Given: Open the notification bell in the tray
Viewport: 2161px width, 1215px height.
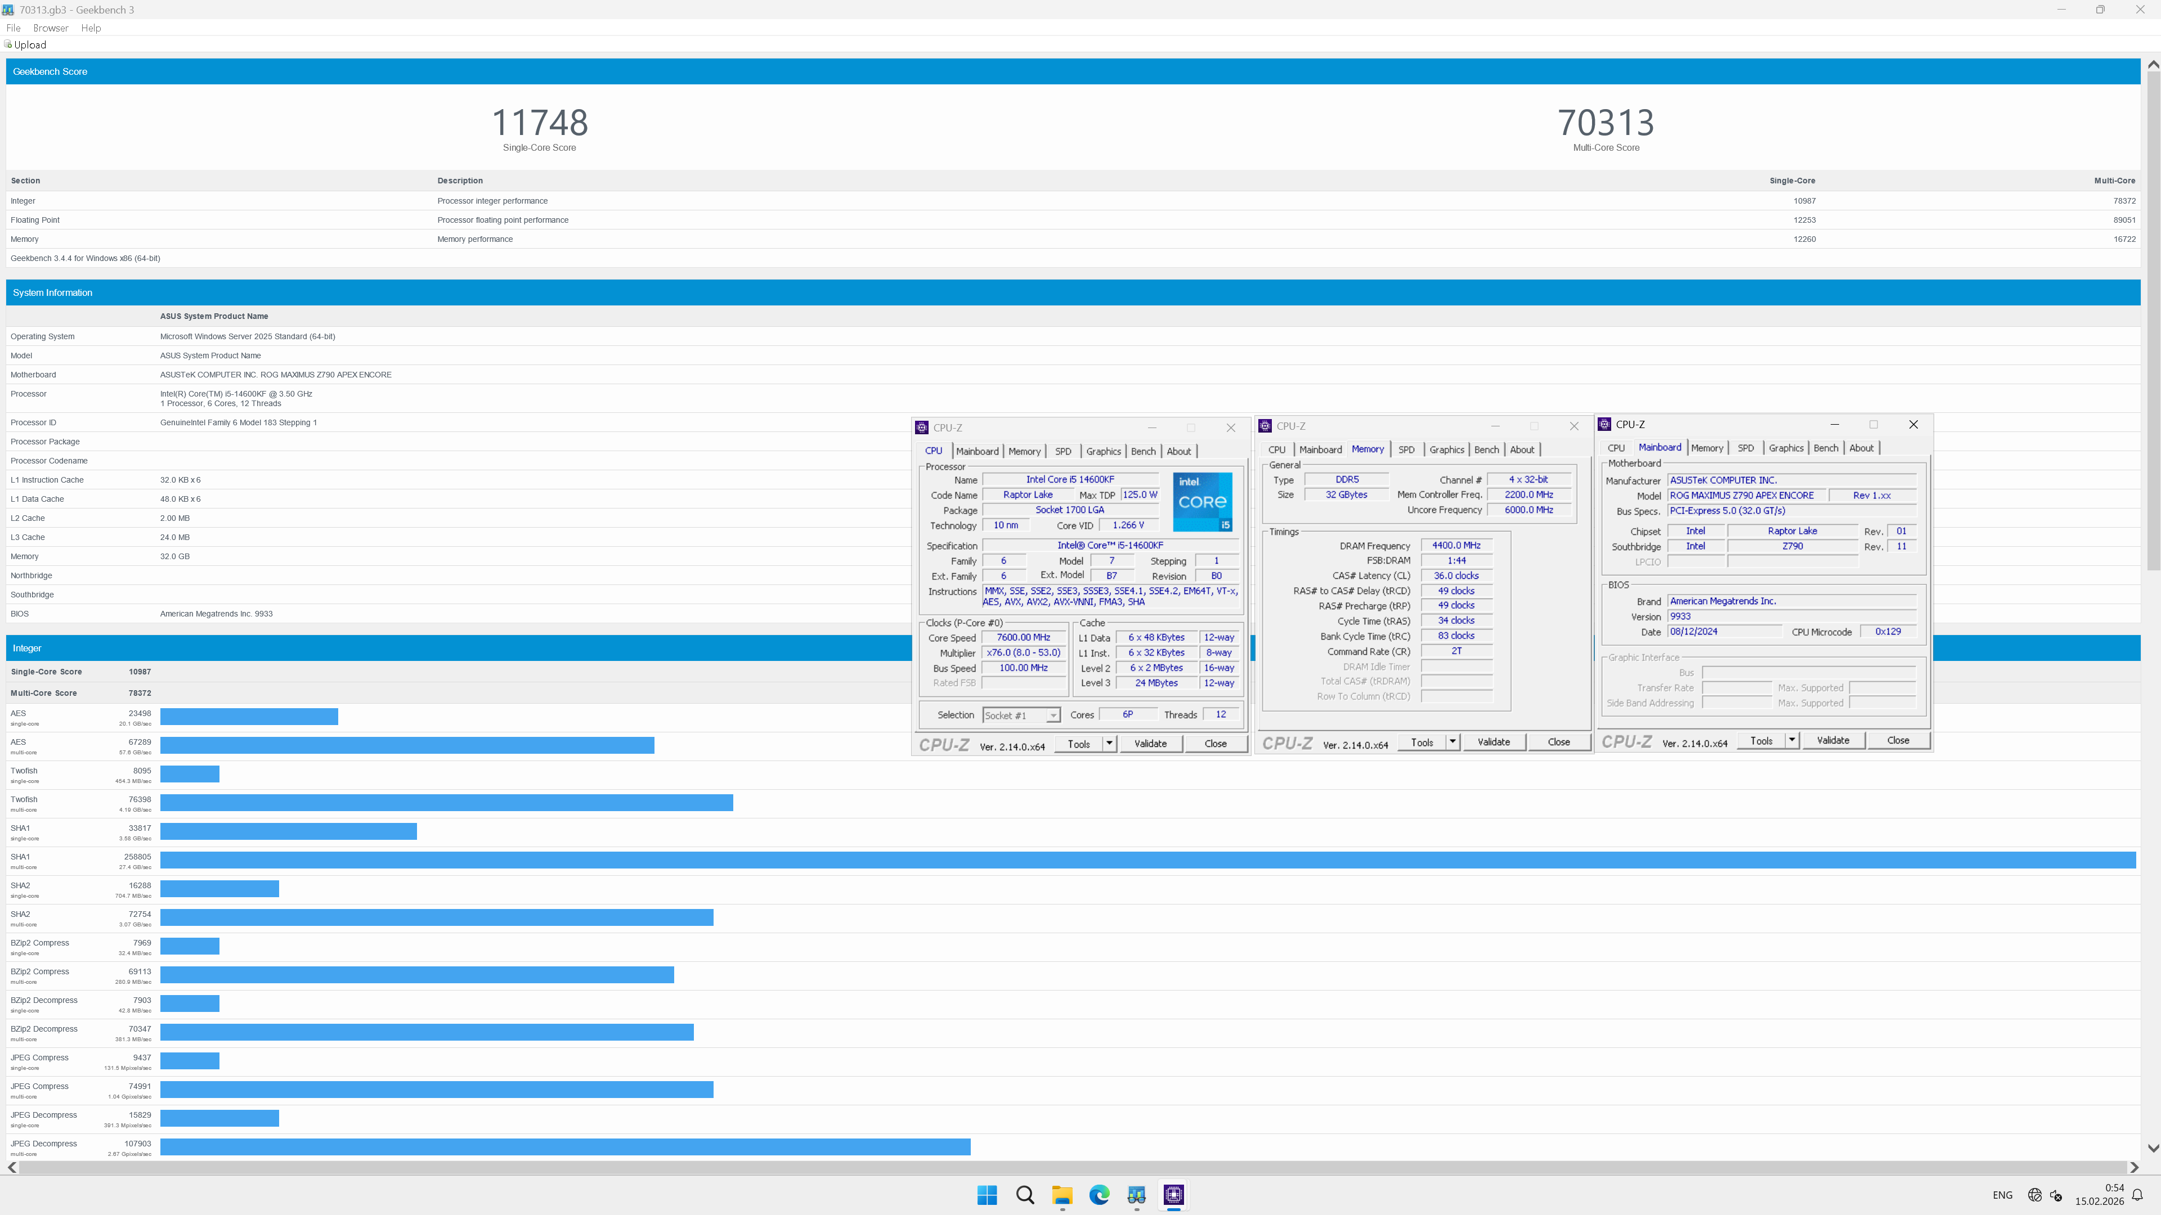Looking at the screenshot, I should (2137, 1195).
